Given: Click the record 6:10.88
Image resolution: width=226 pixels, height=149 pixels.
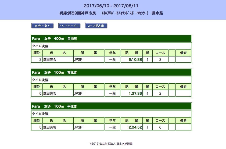Looking at the screenshot, I should tap(135, 59).
